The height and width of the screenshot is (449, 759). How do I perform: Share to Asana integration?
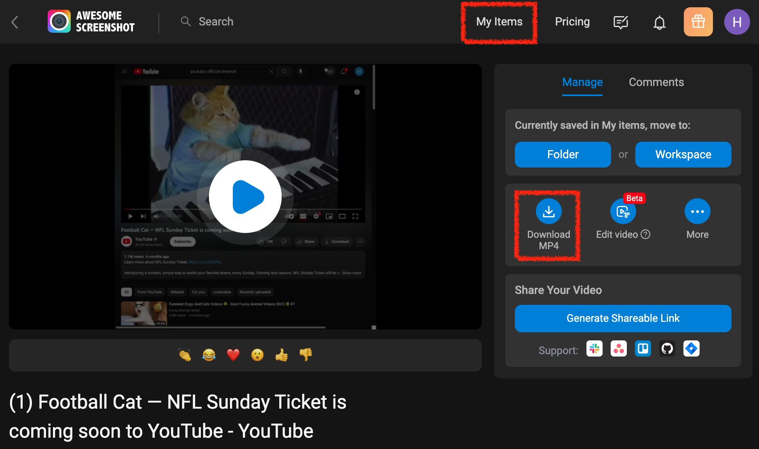click(618, 348)
